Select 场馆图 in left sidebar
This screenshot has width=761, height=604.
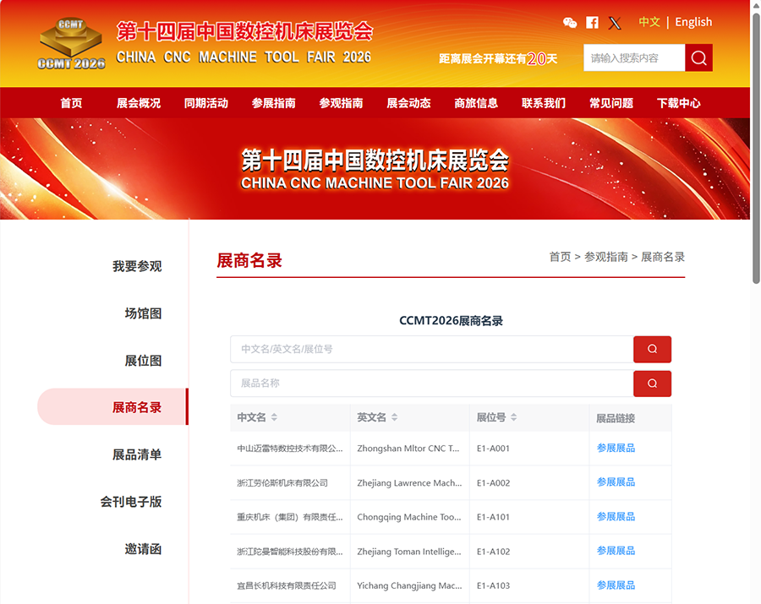pos(143,313)
